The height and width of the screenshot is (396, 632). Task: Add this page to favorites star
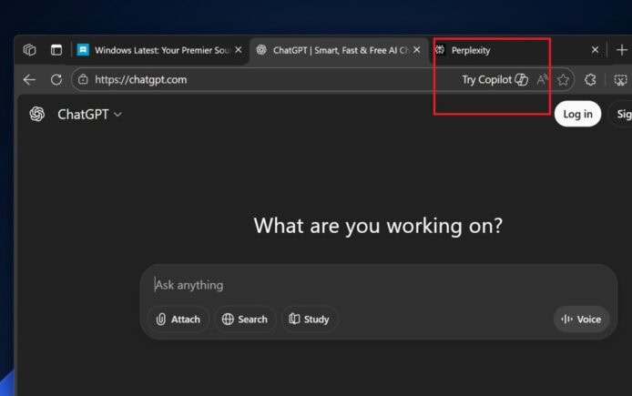564,80
